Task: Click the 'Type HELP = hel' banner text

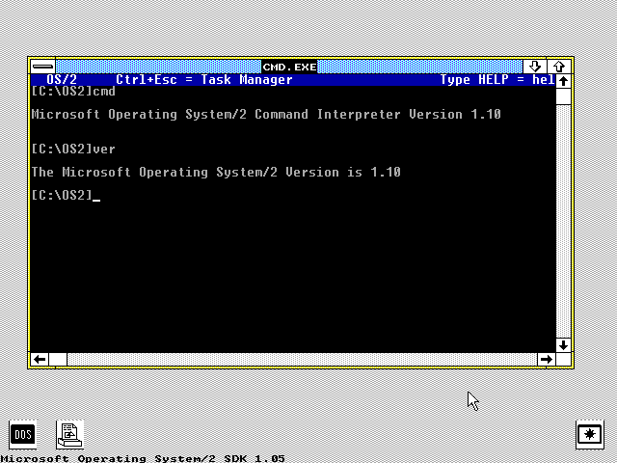Action: pos(497,79)
